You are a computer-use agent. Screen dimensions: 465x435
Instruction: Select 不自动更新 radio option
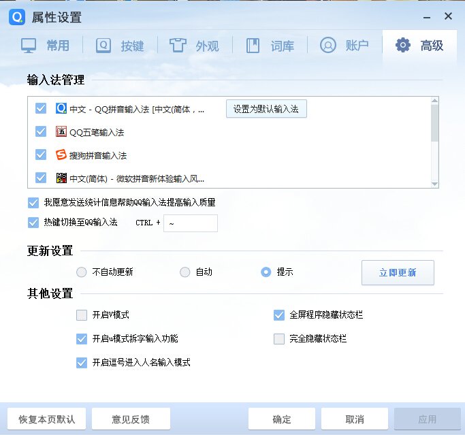coord(82,272)
